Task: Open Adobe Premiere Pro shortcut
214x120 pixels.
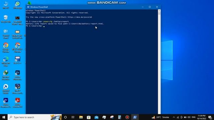Action: (x=6, y=103)
